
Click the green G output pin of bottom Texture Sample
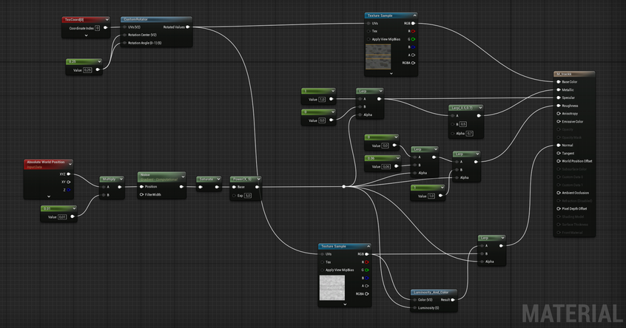[368, 270]
